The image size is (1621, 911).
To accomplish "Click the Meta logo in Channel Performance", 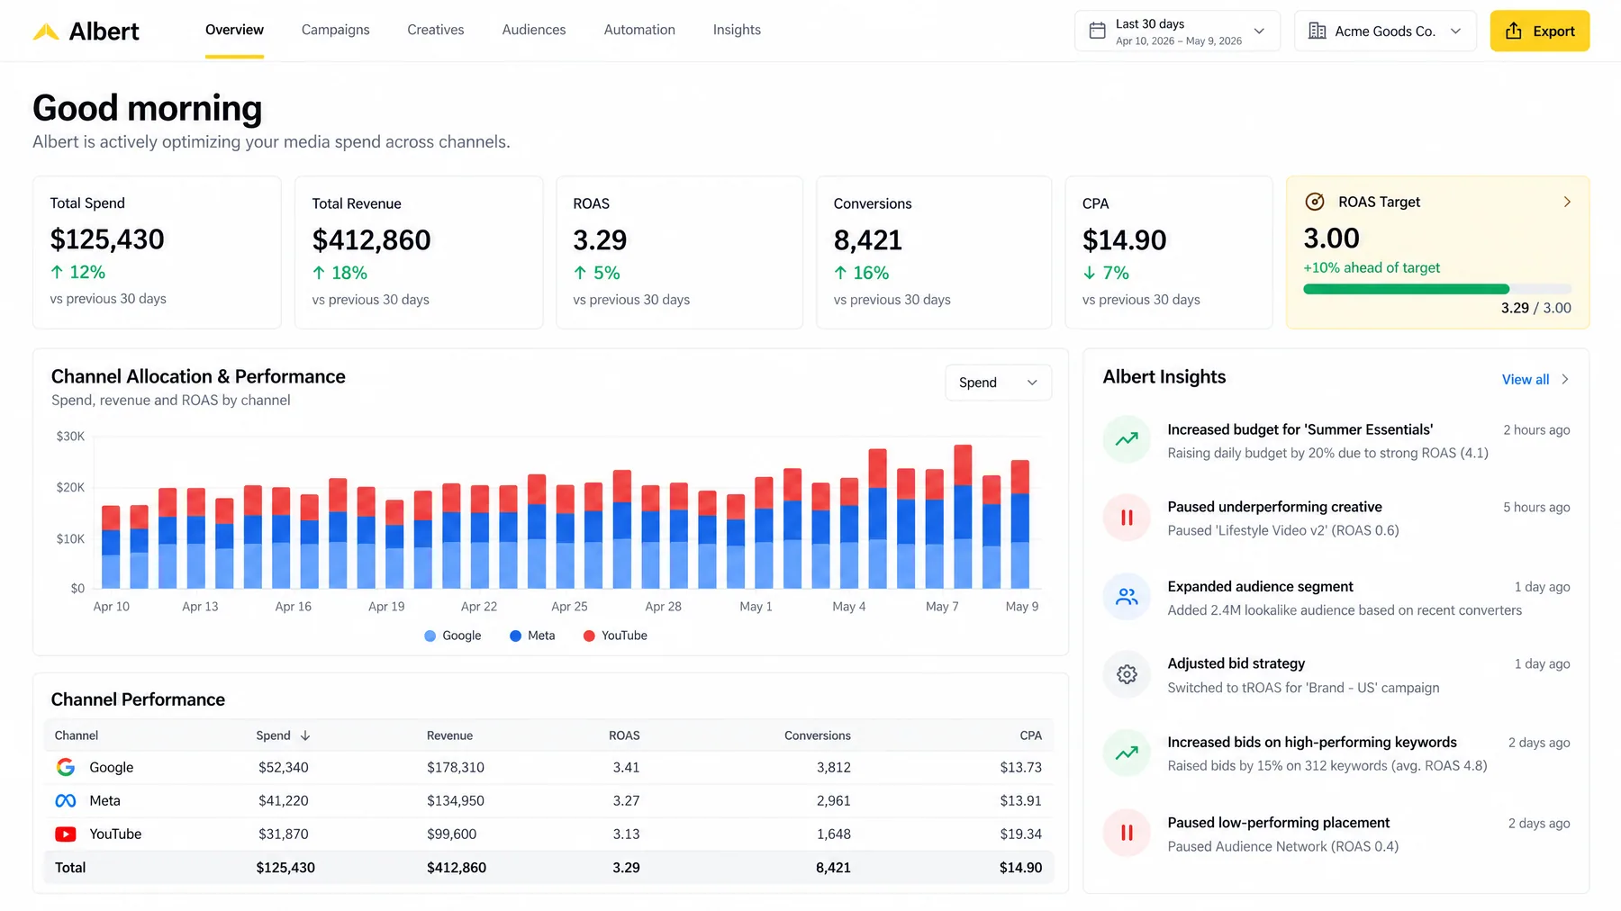I will coord(66,800).
